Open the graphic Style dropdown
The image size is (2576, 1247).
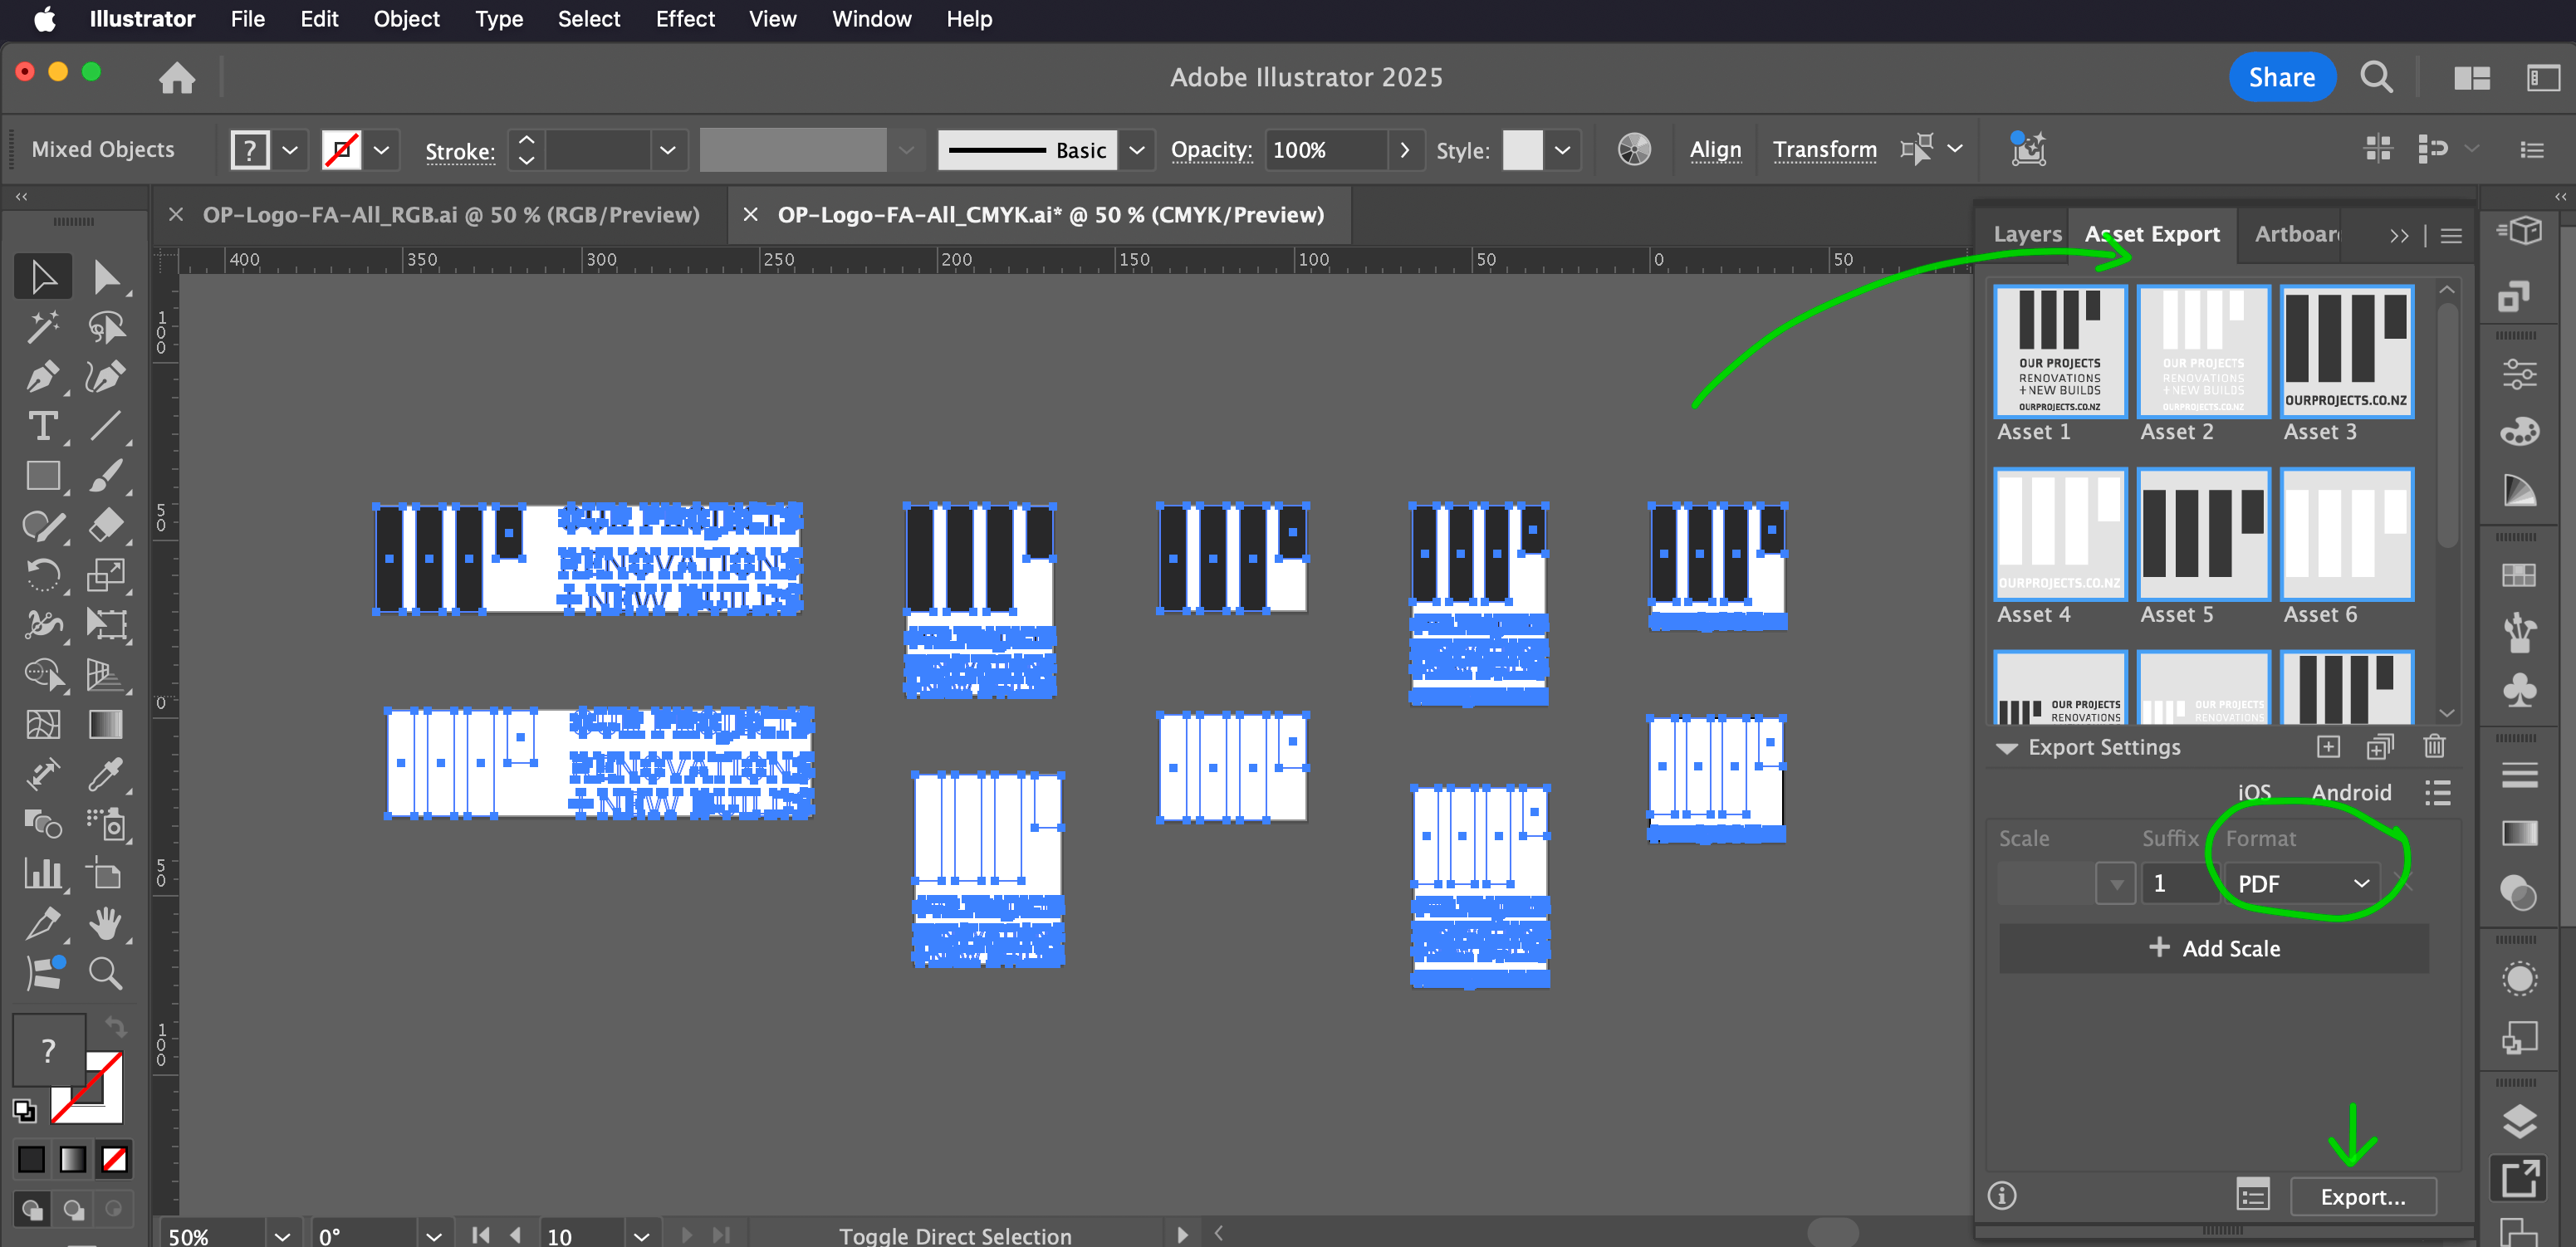click(x=1562, y=150)
